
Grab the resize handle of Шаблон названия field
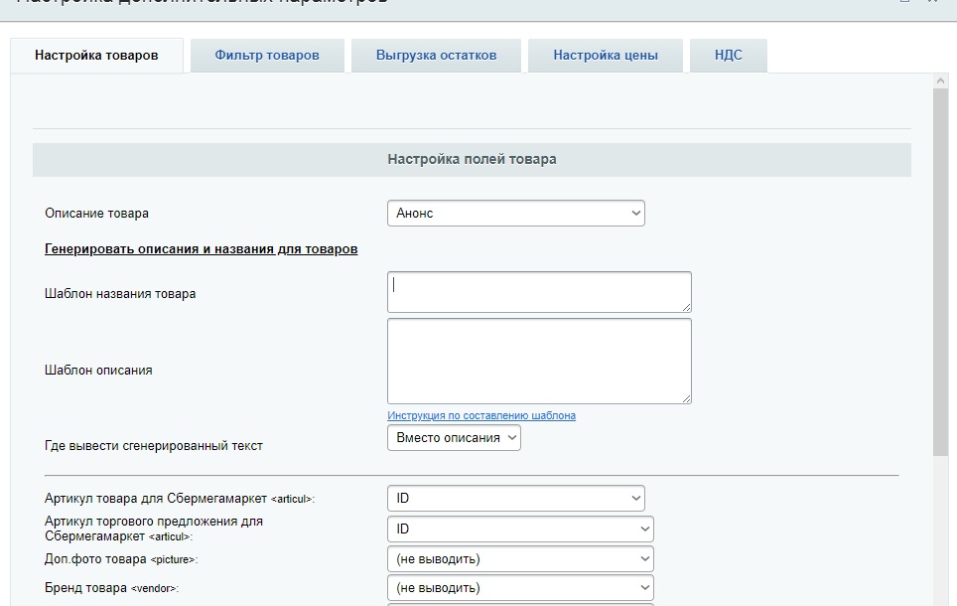[x=686, y=307]
